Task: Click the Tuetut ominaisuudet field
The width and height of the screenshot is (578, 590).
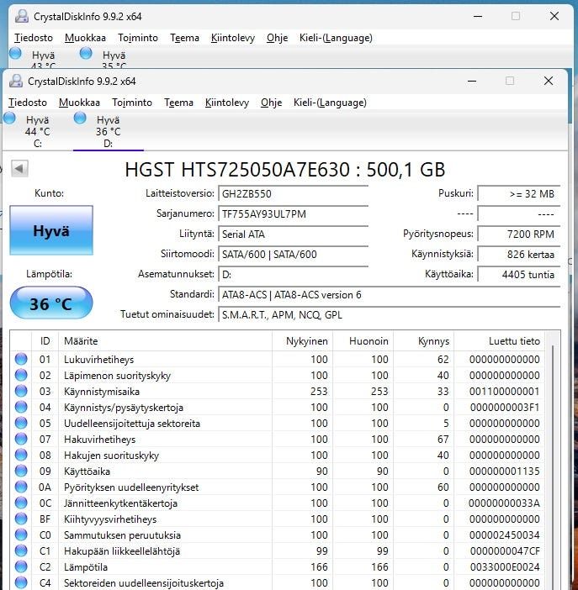Action: [390, 314]
